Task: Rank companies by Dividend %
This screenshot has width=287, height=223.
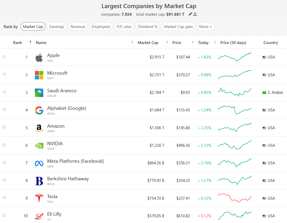Action: (148, 27)
